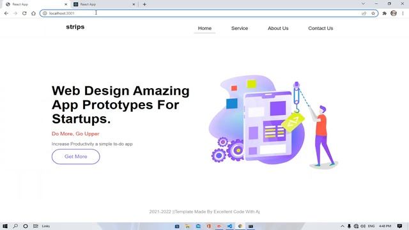Image resolution: width=409 pixels, height=230 pixels.
Task: Close the first React App tab
Action: point(66,4)
